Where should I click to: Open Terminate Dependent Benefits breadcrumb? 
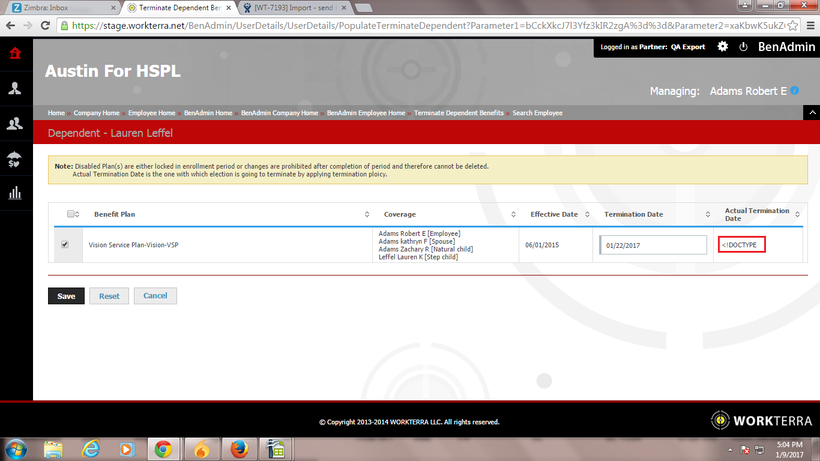tap(459, 113)
